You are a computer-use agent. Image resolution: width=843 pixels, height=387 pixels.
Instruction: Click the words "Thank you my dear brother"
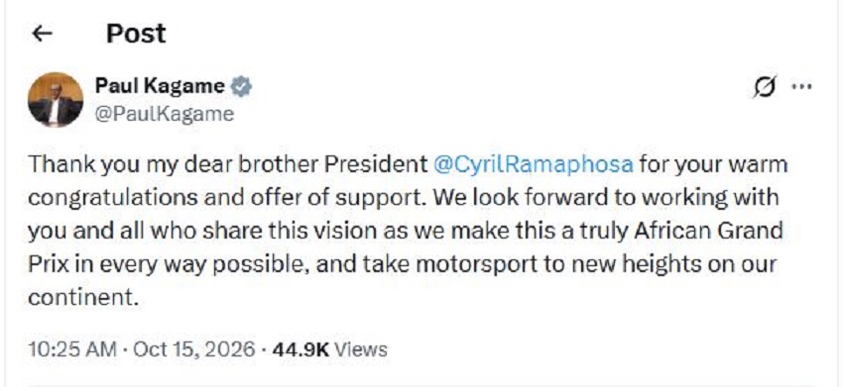174,164
